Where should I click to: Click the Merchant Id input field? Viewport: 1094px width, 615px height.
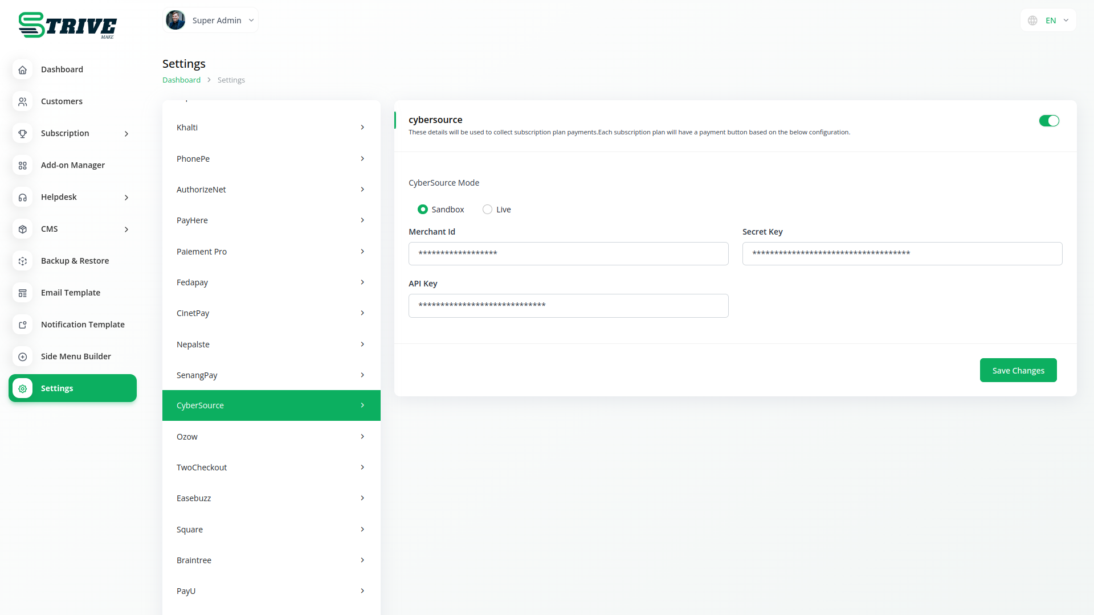coord(568,253)
